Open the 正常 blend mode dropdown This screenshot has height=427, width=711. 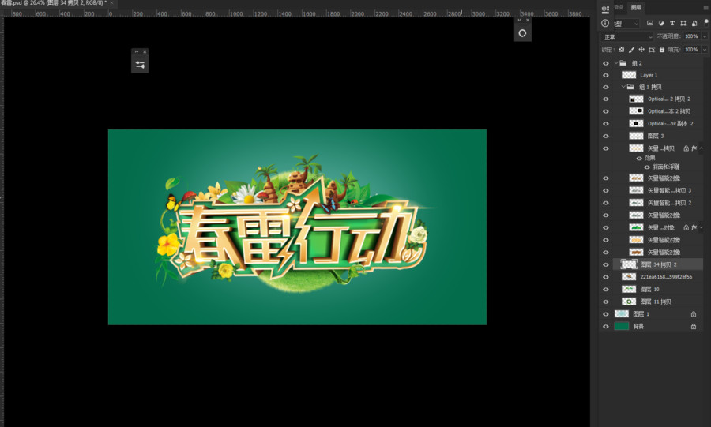point(627,36)
